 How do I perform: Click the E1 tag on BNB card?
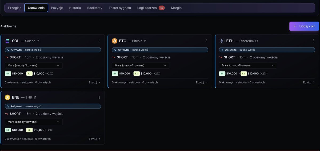tap(8, 130)
